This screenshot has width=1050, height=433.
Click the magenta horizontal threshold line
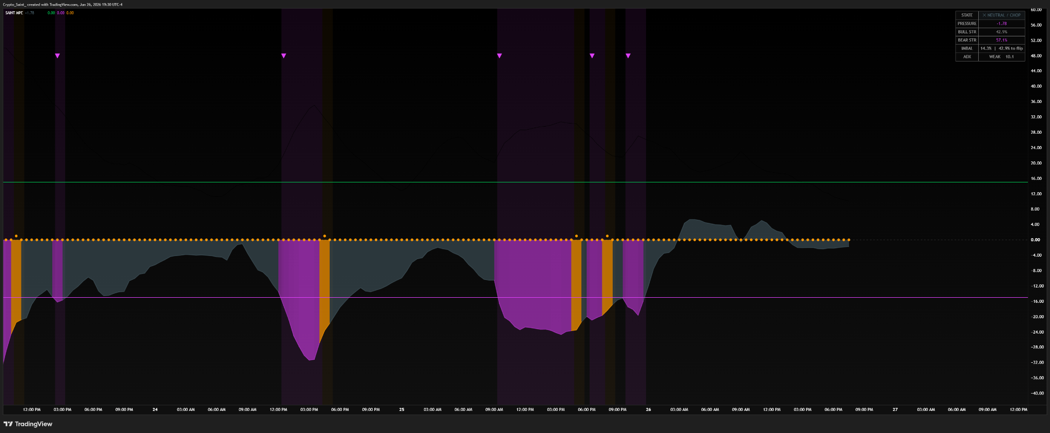pos(515,297)
